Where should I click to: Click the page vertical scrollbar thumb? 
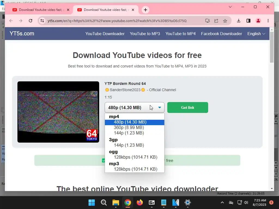[272, 47]
